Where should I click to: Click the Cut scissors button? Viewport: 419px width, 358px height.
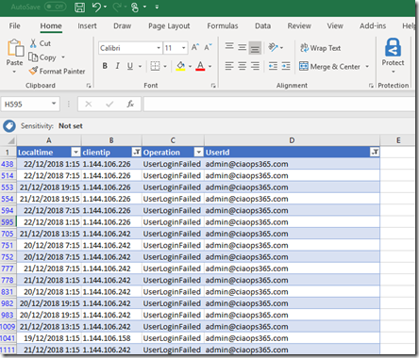[40, 43]
